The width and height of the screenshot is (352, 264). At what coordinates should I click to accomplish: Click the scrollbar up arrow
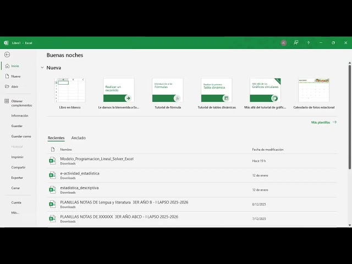(x=350, y=63)
